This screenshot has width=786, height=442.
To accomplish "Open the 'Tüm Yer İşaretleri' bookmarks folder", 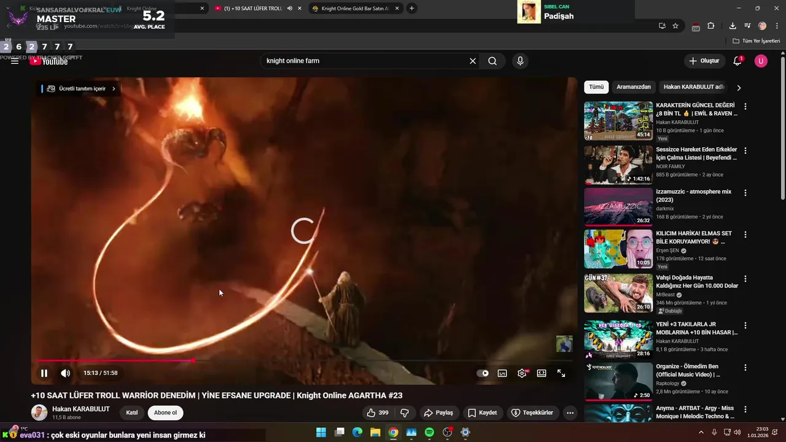I will (757, 41).
